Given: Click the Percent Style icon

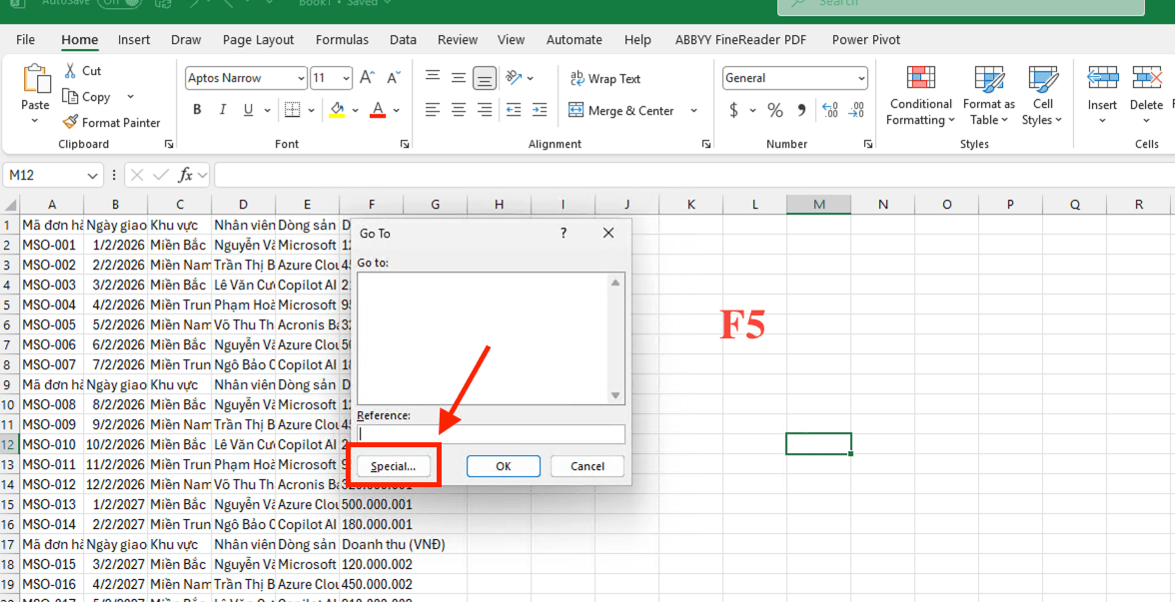Looking at the screenshot, I should click(x=775, y=110).
